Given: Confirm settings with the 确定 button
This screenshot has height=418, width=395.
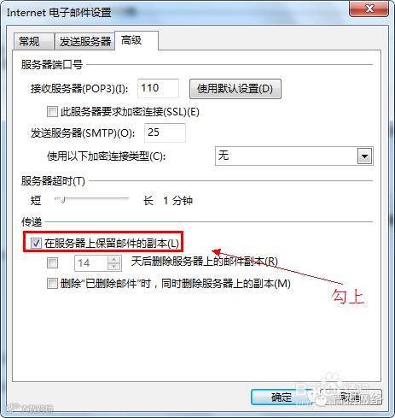Looking at the screenshot, I should [x=281, y=397].
